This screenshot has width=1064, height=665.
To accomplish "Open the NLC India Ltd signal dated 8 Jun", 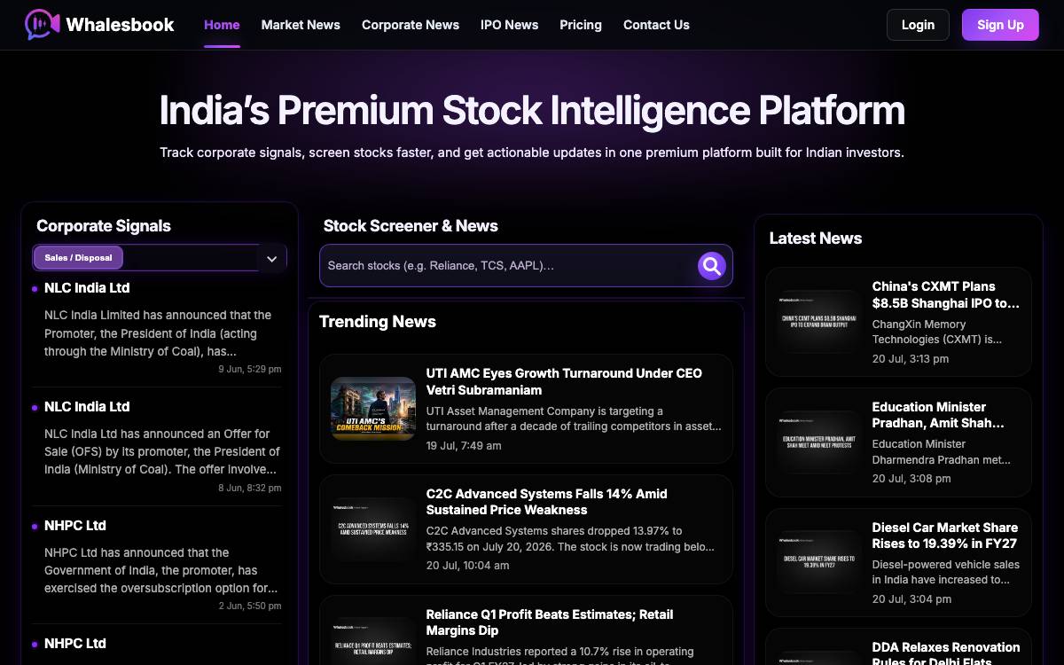I will pos(87,407).
